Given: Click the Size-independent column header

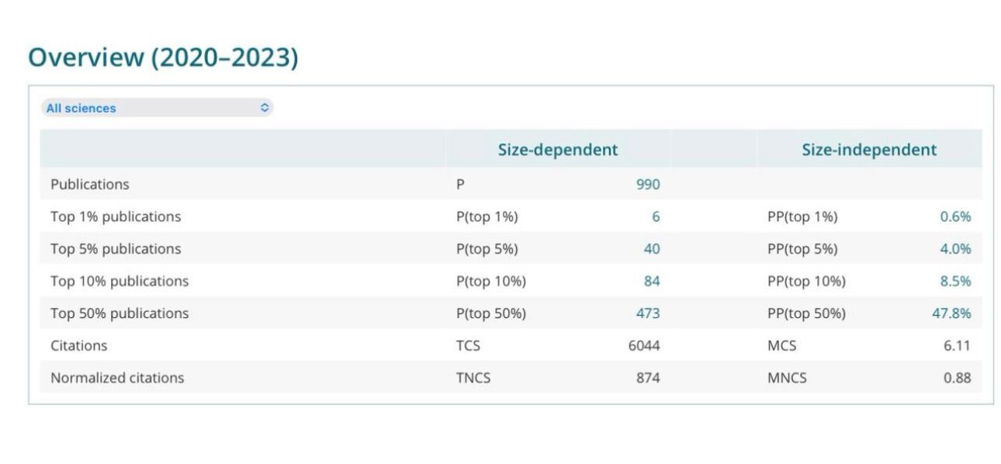Looking at the screenshot, I should pyautogui.click(x=869, y=150).
